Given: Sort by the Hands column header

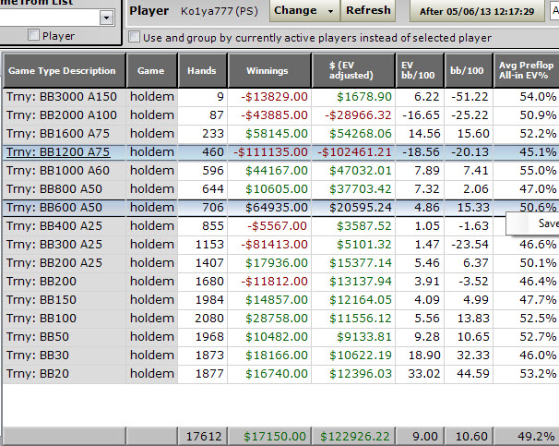Looking at the screenshot, I should point(201,70).
